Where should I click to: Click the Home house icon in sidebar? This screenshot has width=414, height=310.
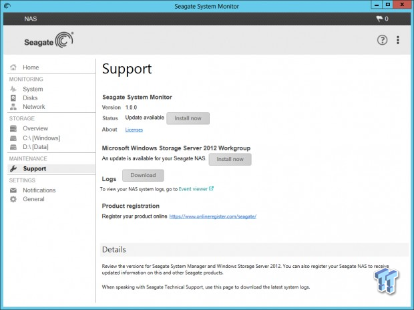tap(13, 67)
